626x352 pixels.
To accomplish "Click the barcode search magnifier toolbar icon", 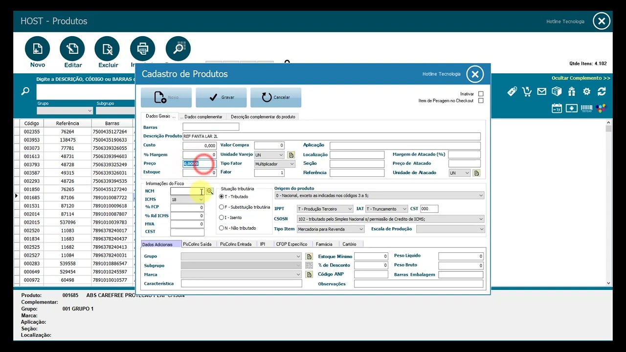I will (178, 49).
